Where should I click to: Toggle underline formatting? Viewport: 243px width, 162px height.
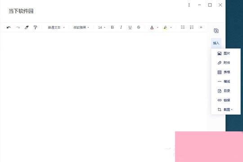(130, 27)
